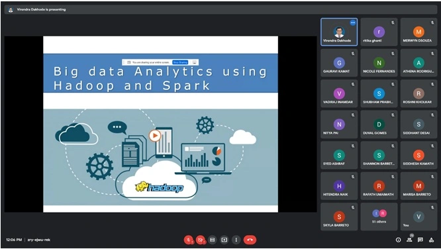Screen dimensions: 441x249
Task: Open the More options three-dot menu
Action: (236, 240)
